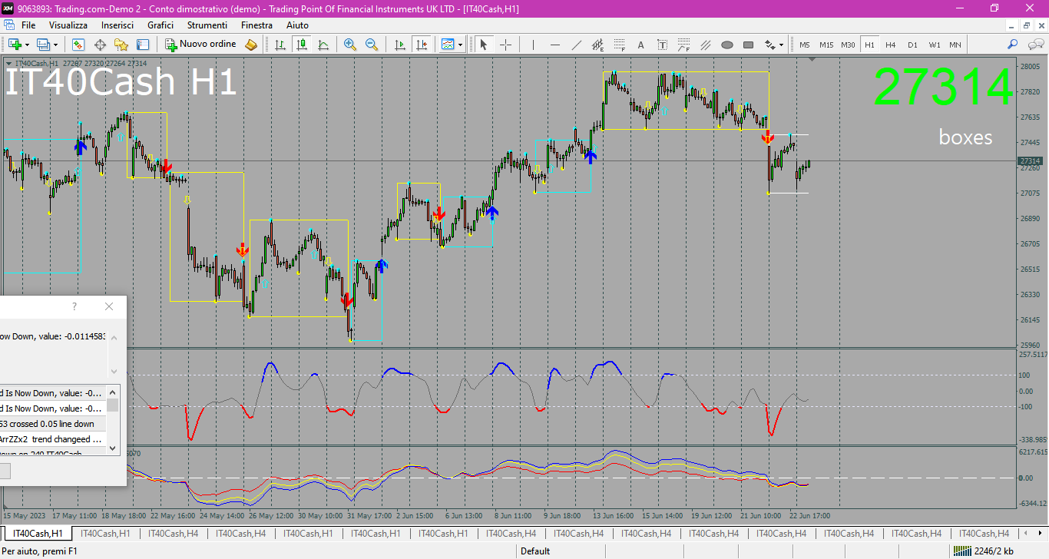Click triangle beside IT40Cash,H1 chart title
This screenshot has height=559, width=1049.
coord(8,63)
